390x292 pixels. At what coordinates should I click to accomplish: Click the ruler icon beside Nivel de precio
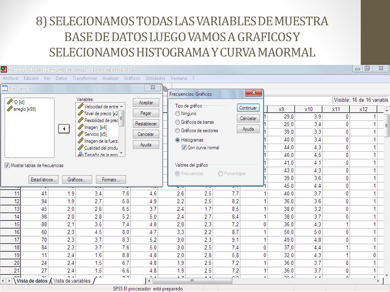click(x=80, y=113)
